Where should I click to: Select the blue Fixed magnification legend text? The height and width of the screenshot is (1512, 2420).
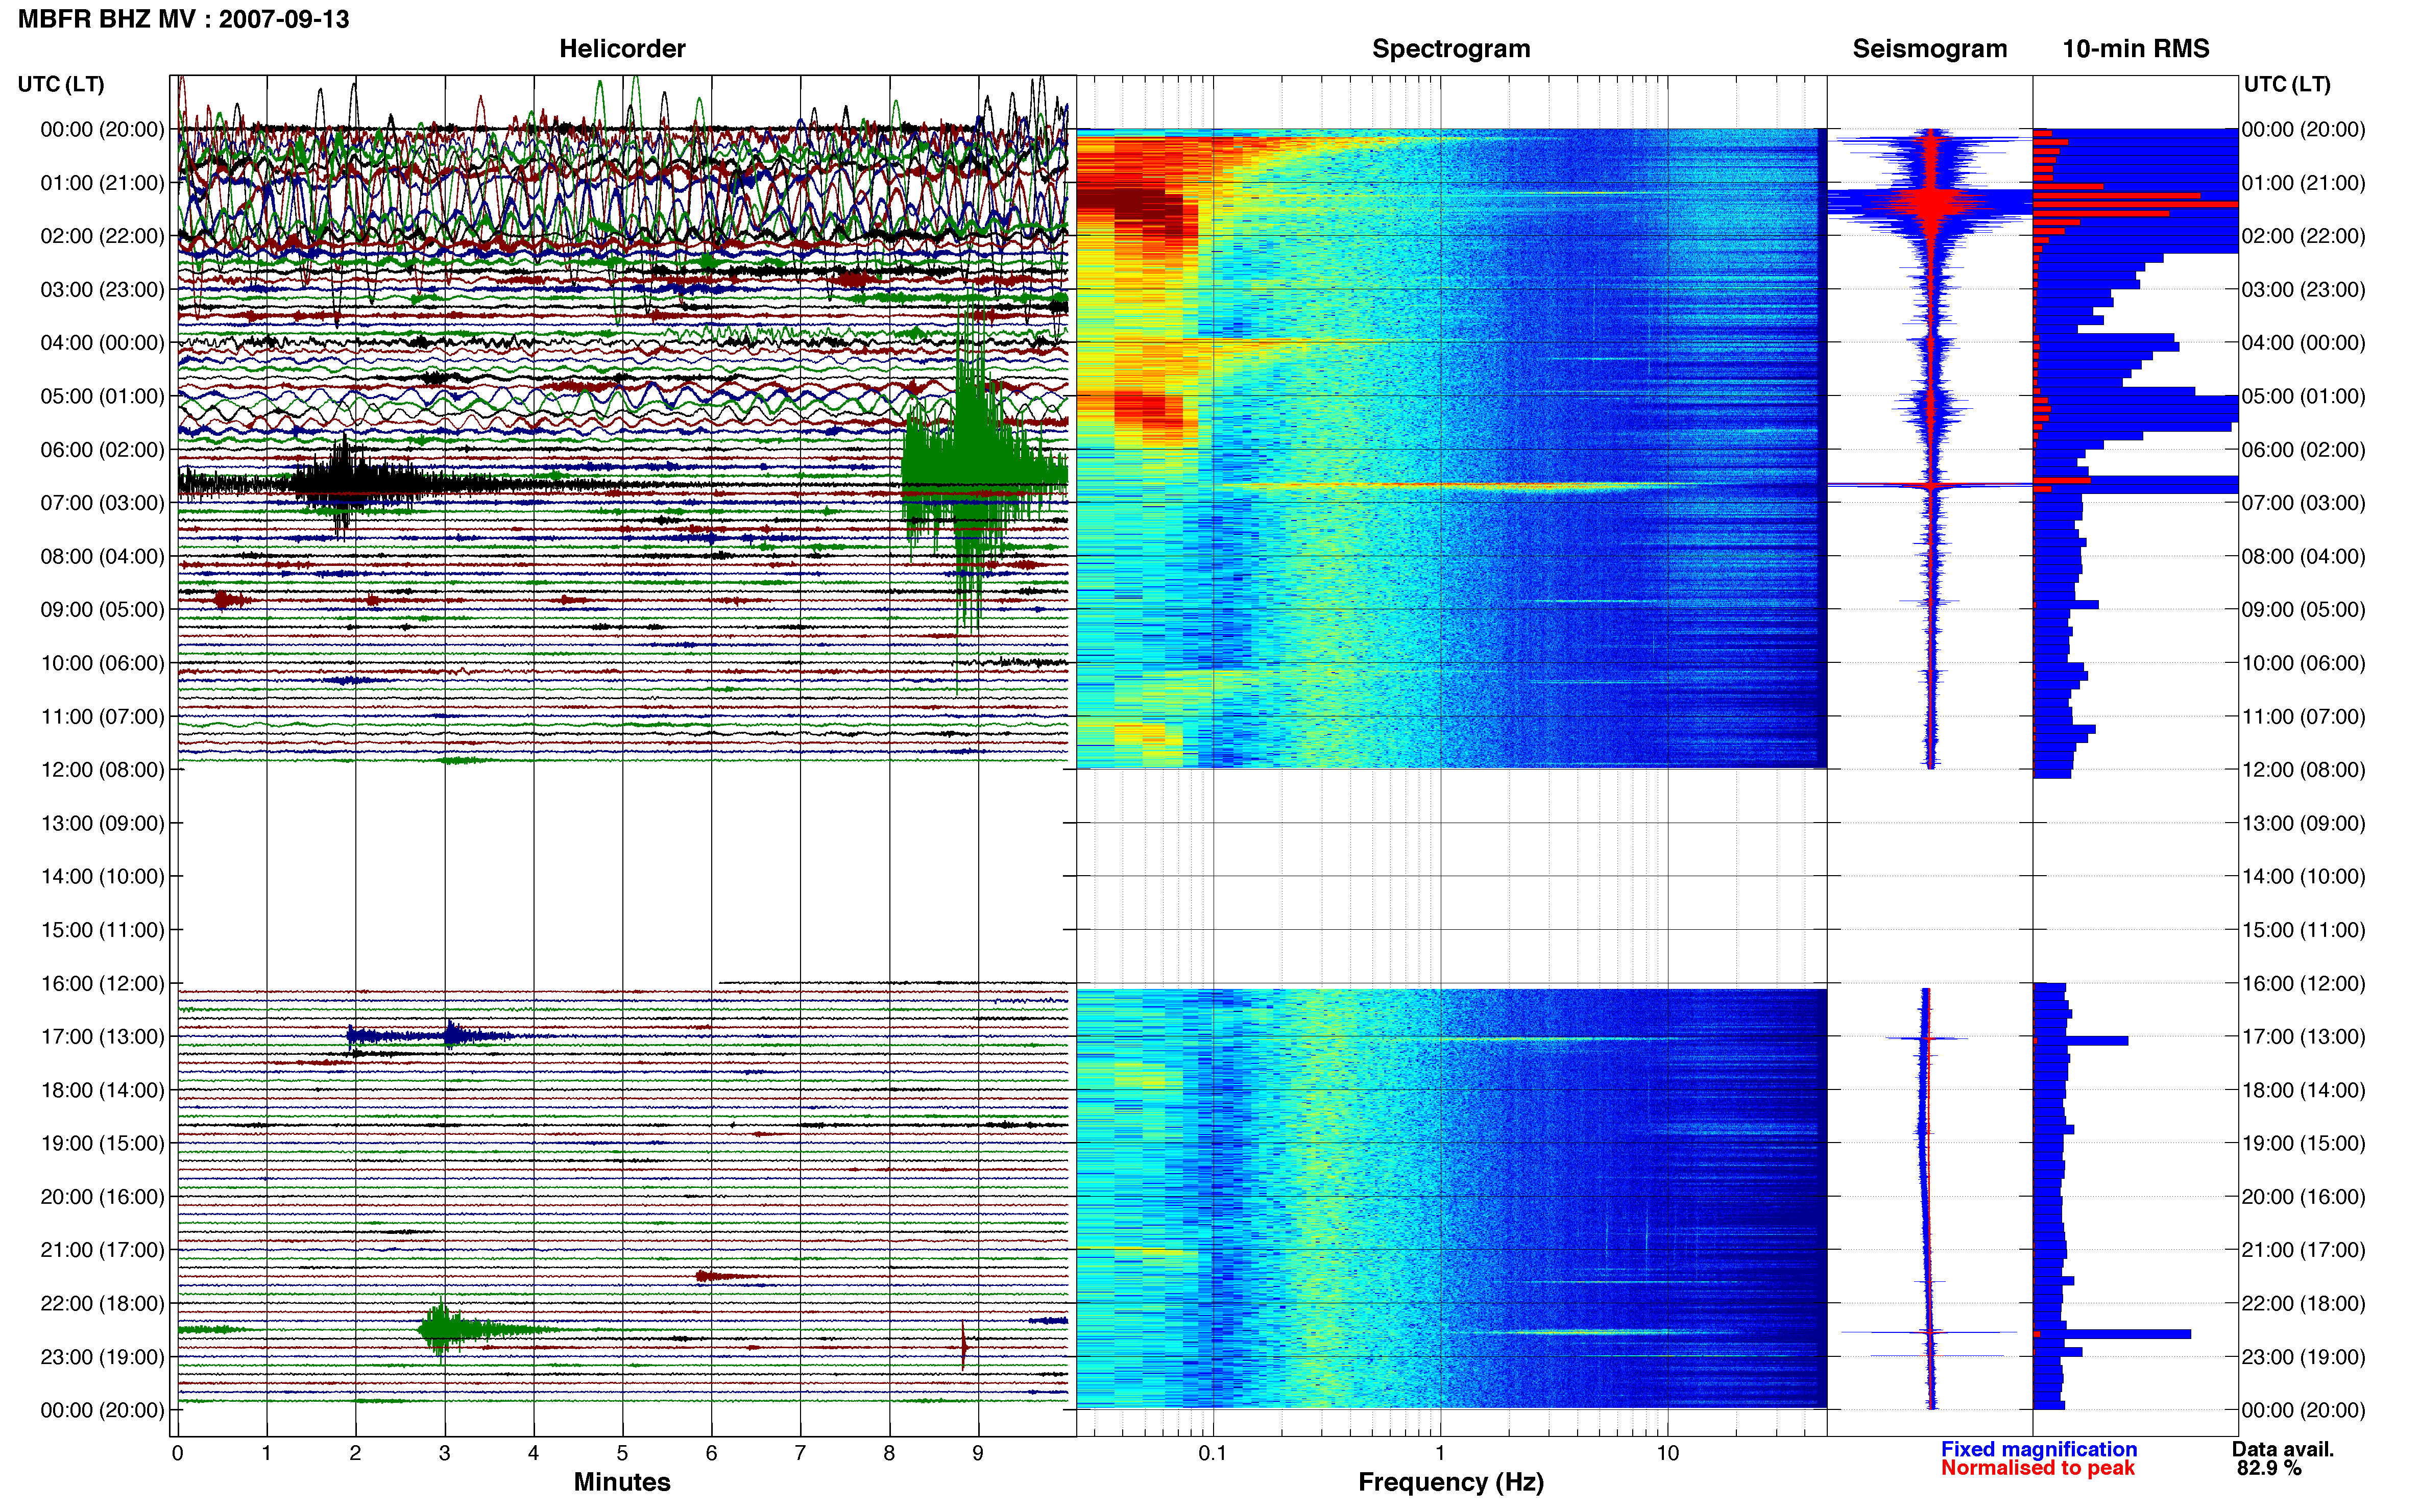tap(2039, 1449)
